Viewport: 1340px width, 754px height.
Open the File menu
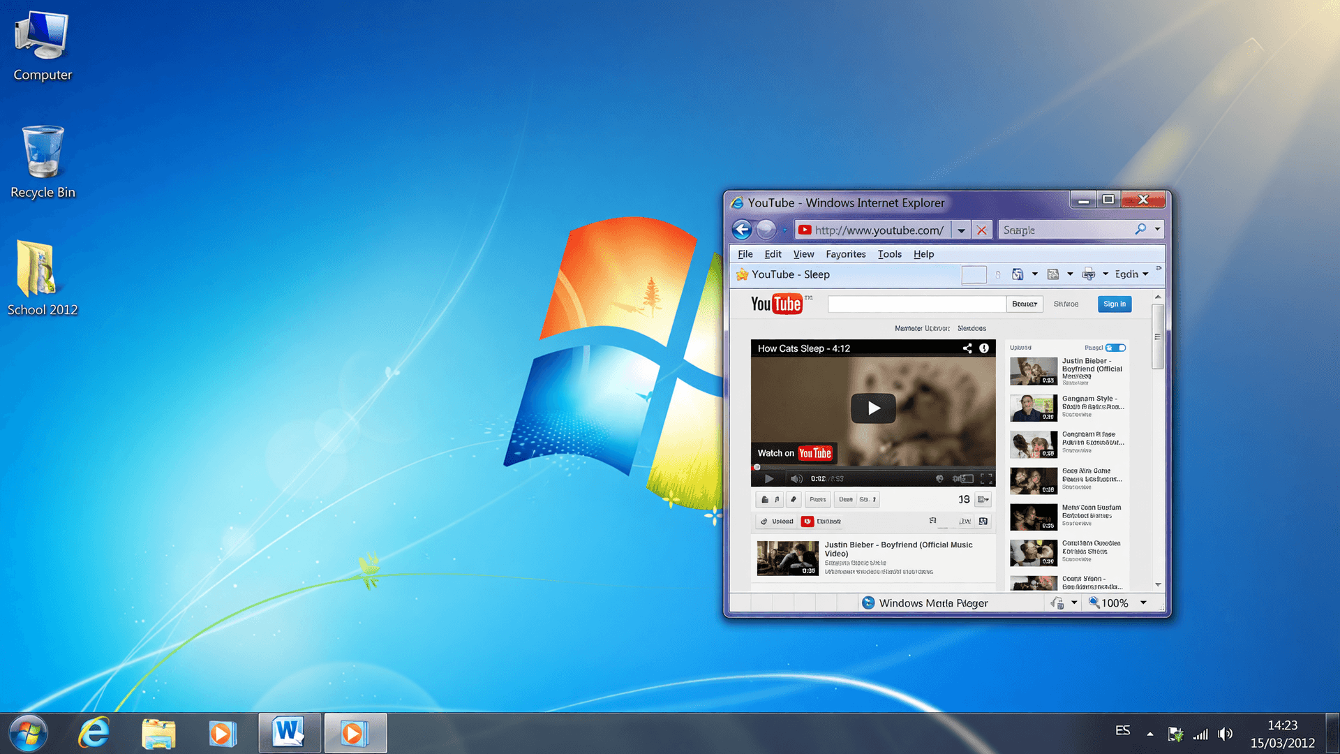[745, 254]
